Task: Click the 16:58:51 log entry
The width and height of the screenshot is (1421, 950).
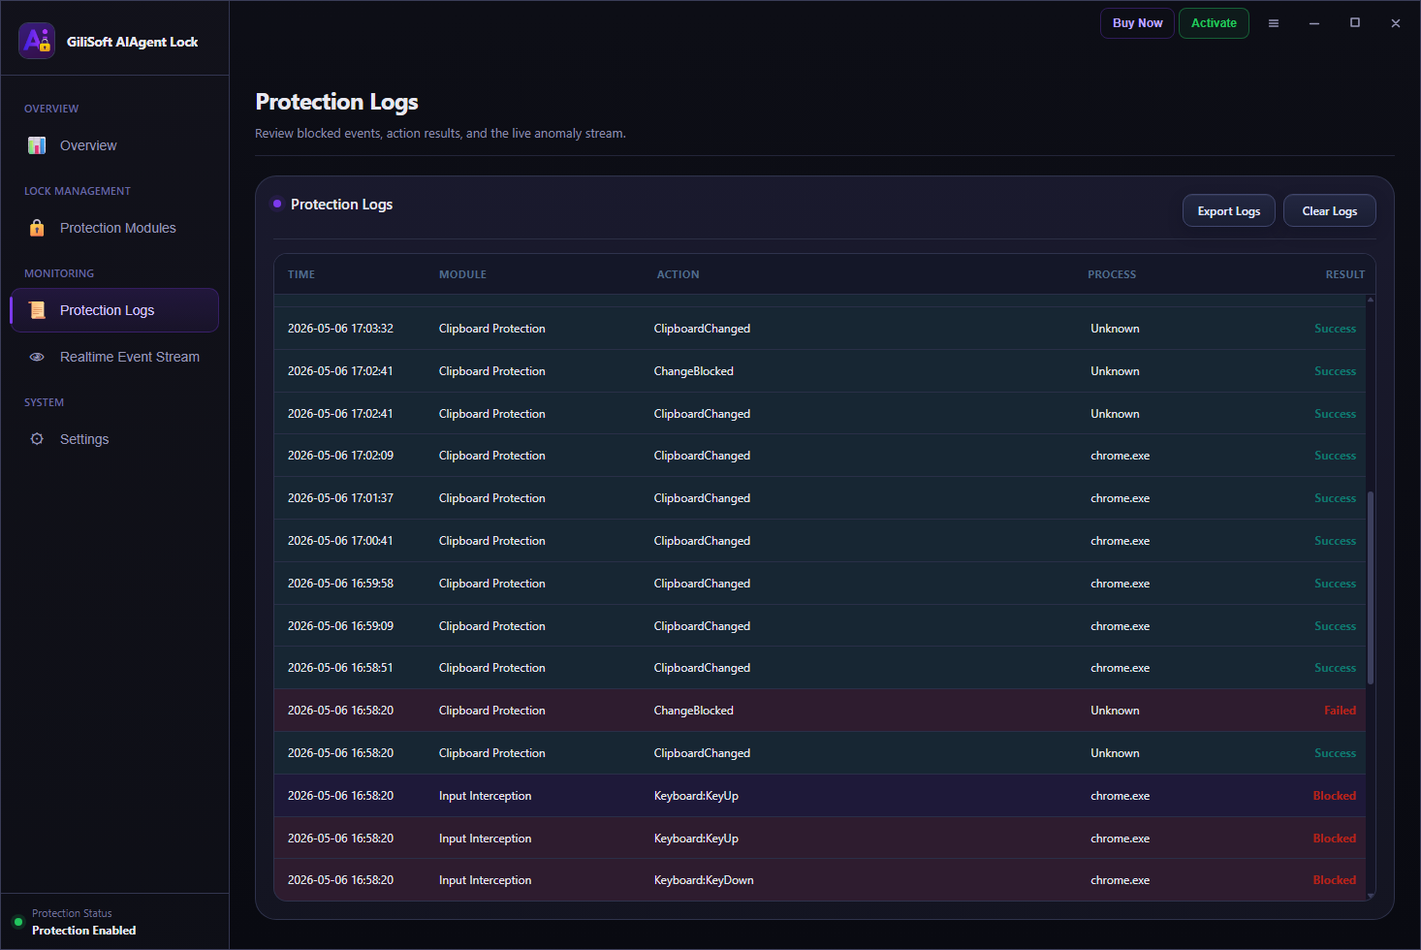Action: point(820,668)
